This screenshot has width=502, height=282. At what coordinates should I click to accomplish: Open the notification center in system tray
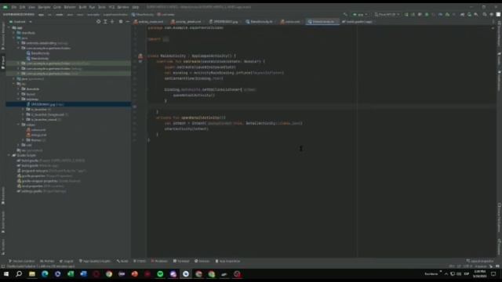(493, 274)
